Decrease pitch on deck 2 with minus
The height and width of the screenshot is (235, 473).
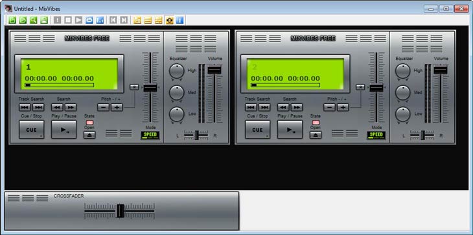[329, 107]
